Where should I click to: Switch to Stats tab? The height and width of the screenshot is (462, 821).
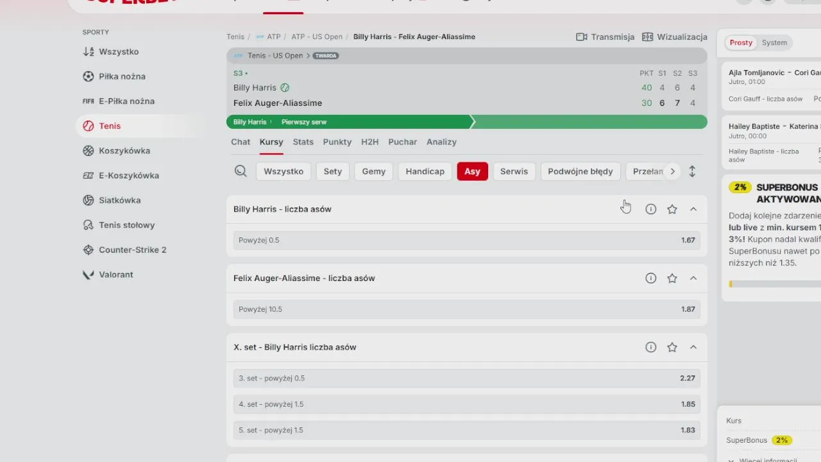coord(303,142)
